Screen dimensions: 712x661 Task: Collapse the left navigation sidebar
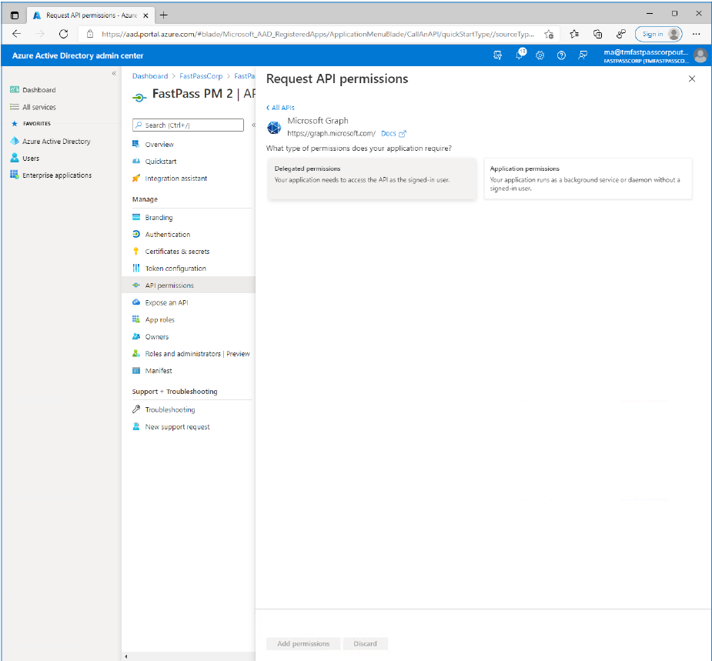114,74
